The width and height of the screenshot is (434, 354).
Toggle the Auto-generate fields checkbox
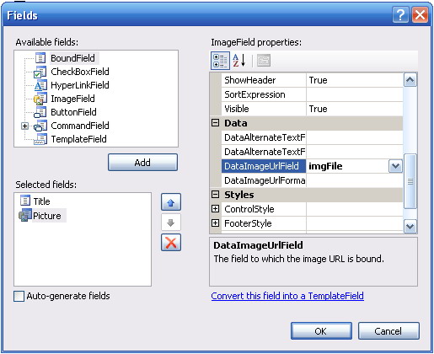click(x=19, y=297)
